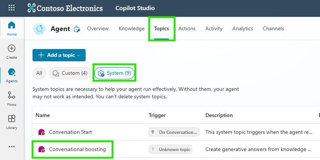Screen dimensions: 320x160
Task: Expand the Add a topic dropdown
Action: pos(59,55)
